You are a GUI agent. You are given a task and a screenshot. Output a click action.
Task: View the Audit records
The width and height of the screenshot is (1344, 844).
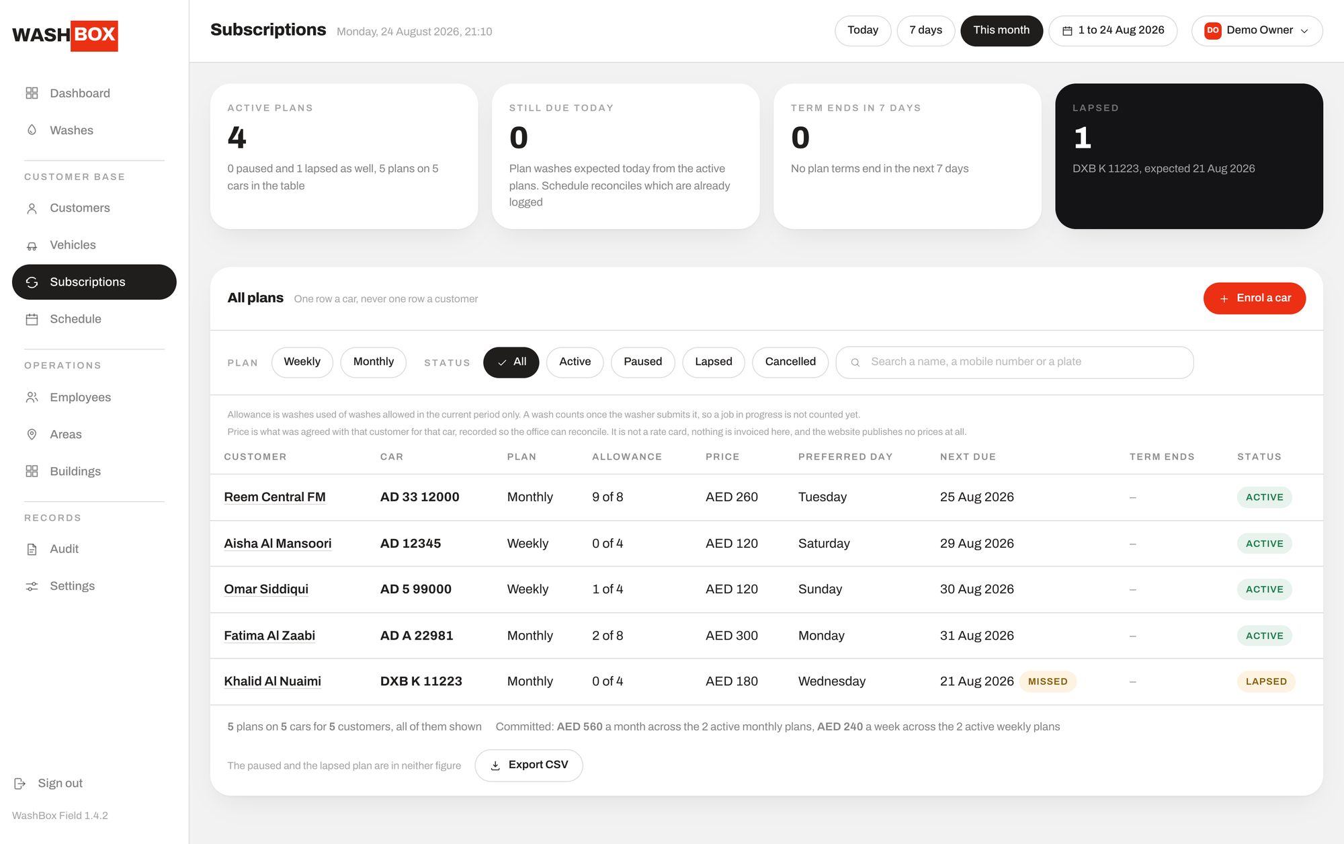pyautogui.click(x=94, y=549)
